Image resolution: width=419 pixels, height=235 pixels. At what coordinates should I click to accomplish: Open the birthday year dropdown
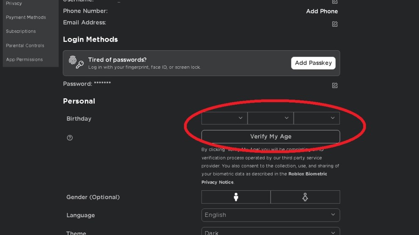click(x=317, y=118)
